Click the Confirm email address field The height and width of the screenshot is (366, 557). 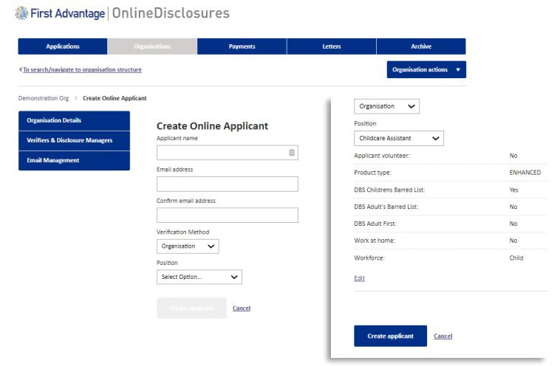click(x=227, y=215)
